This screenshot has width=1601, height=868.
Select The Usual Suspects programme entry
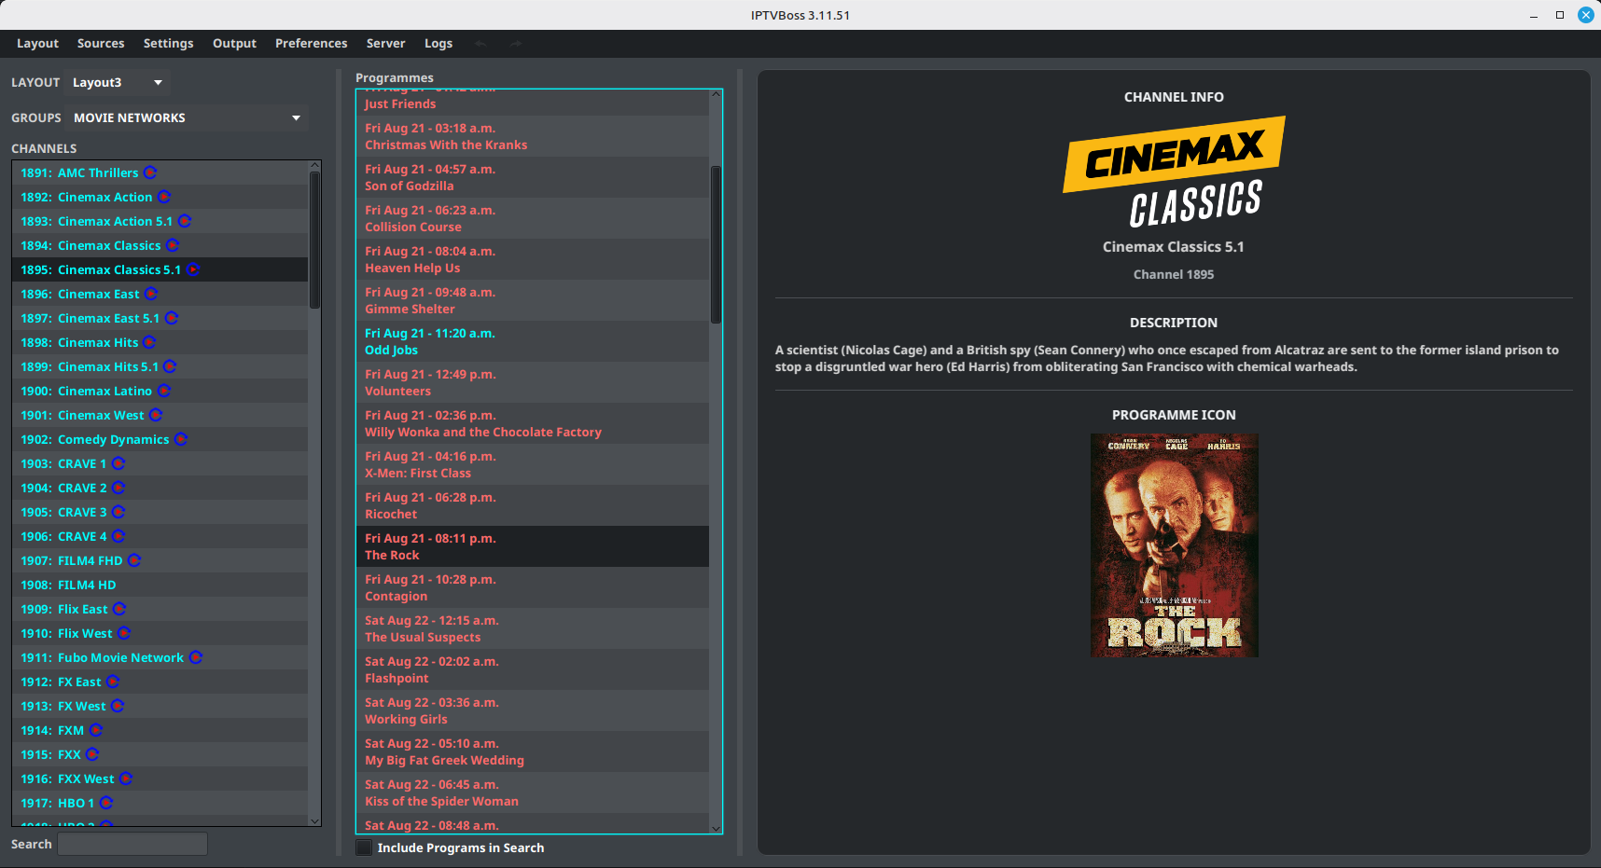pyautogui.click(x=533, y=628)
